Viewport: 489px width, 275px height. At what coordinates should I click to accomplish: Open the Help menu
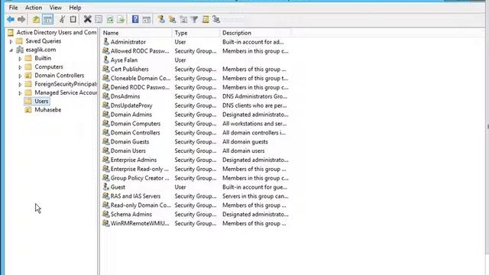tap(75, 8)
